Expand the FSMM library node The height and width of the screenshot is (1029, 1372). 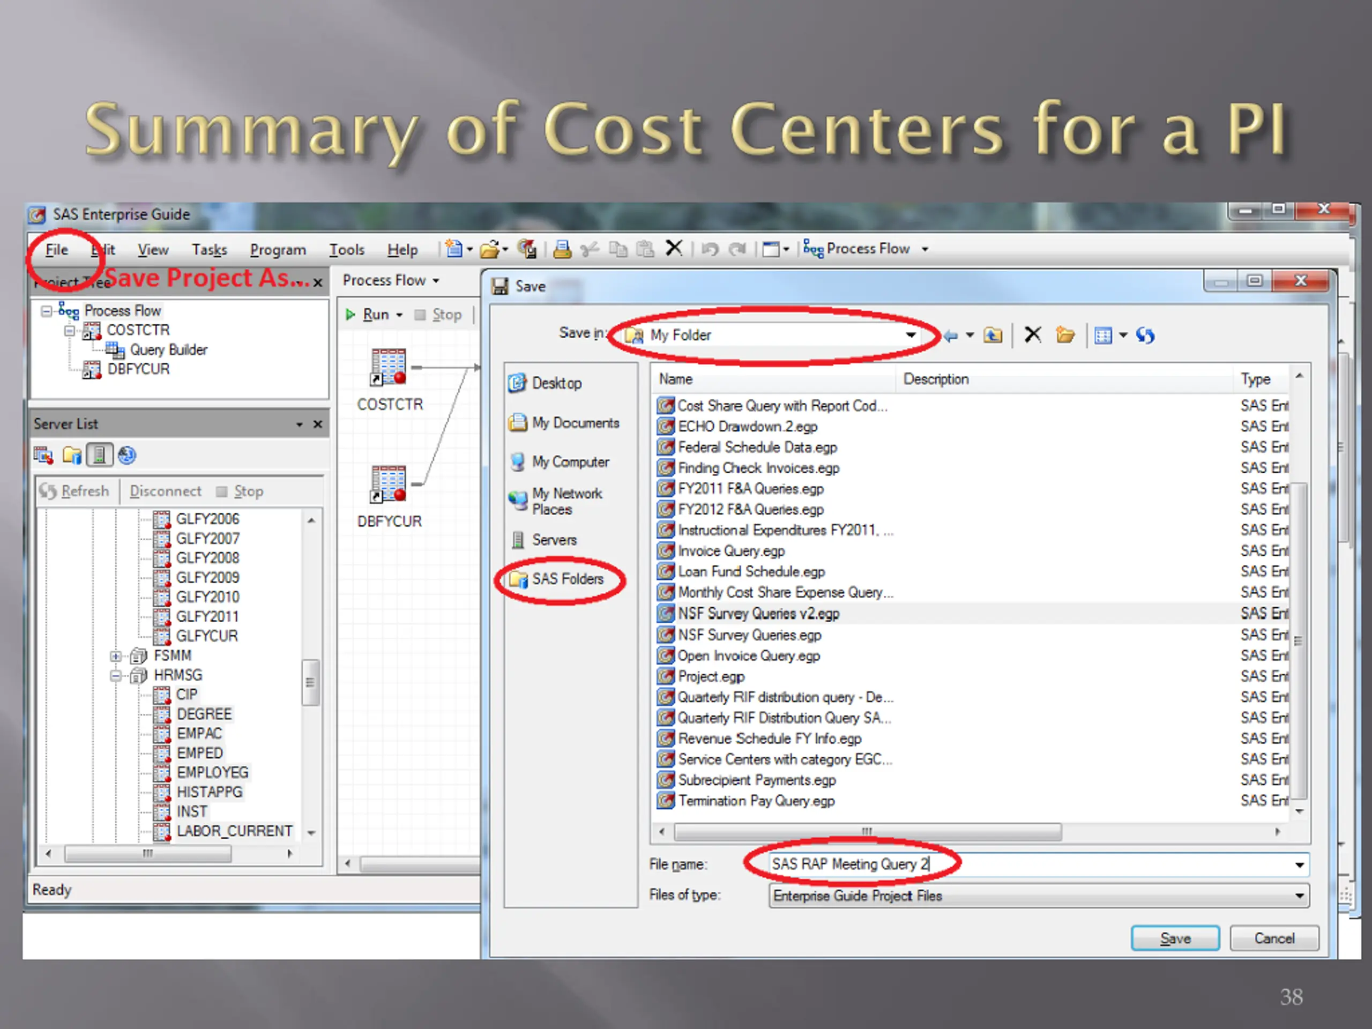pos(116,656)
